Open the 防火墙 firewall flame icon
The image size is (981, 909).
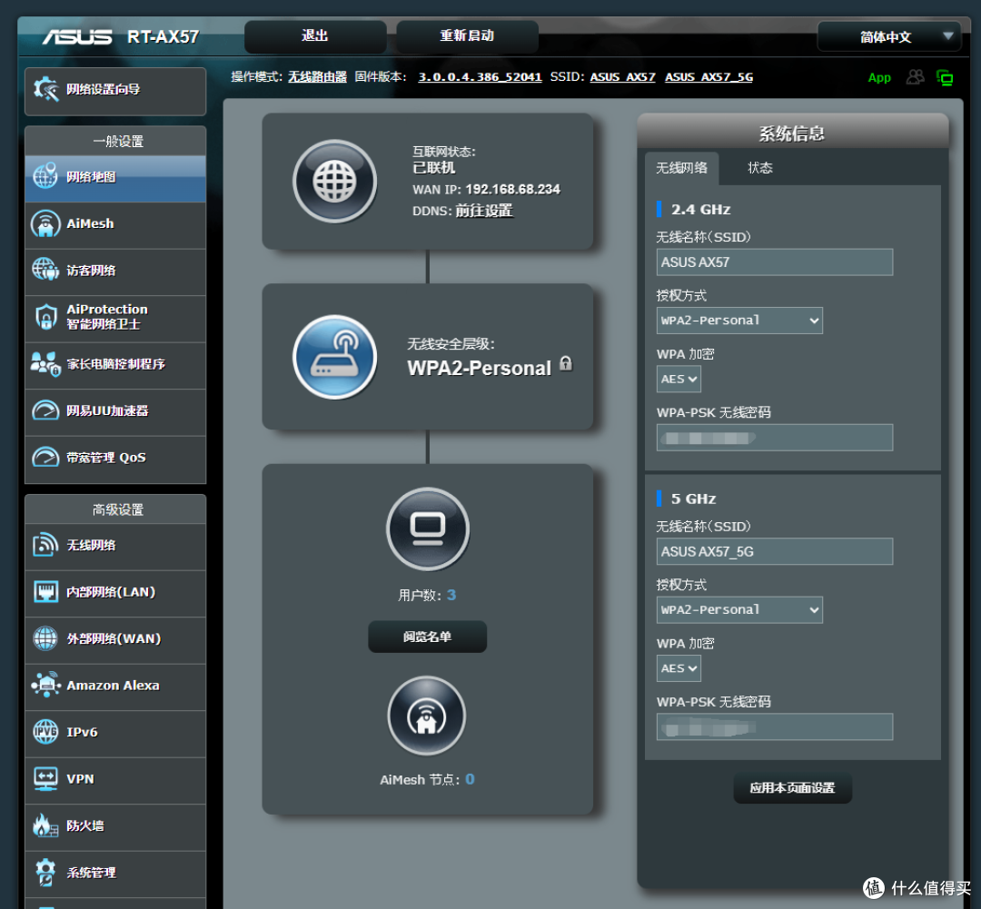coord(45,825)
